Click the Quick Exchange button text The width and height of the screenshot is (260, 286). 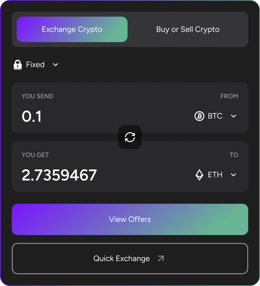tap(121, 259)
